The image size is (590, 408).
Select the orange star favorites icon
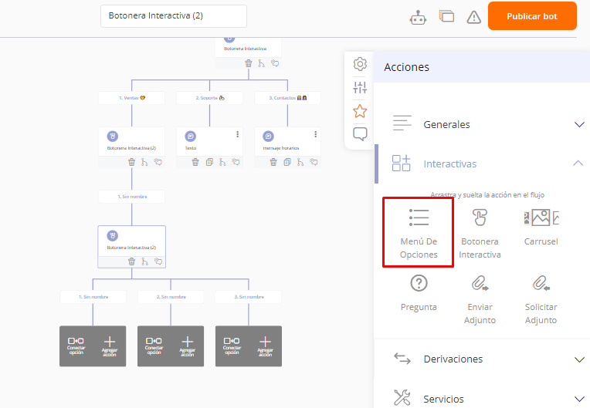[360, 111]
